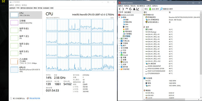Select 磁碟 0 (E:) in sidebar

[x=26, y=30]
